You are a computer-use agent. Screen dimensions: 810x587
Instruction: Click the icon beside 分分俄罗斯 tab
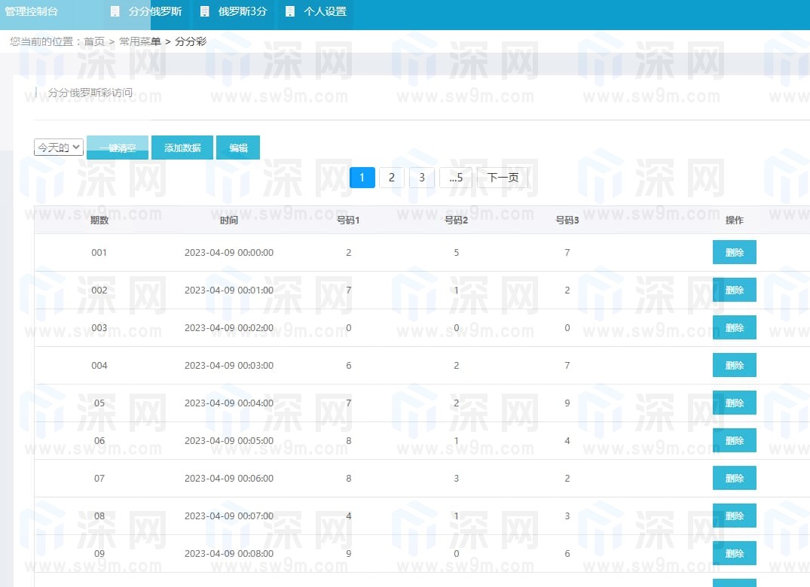[x=115, y=12]
